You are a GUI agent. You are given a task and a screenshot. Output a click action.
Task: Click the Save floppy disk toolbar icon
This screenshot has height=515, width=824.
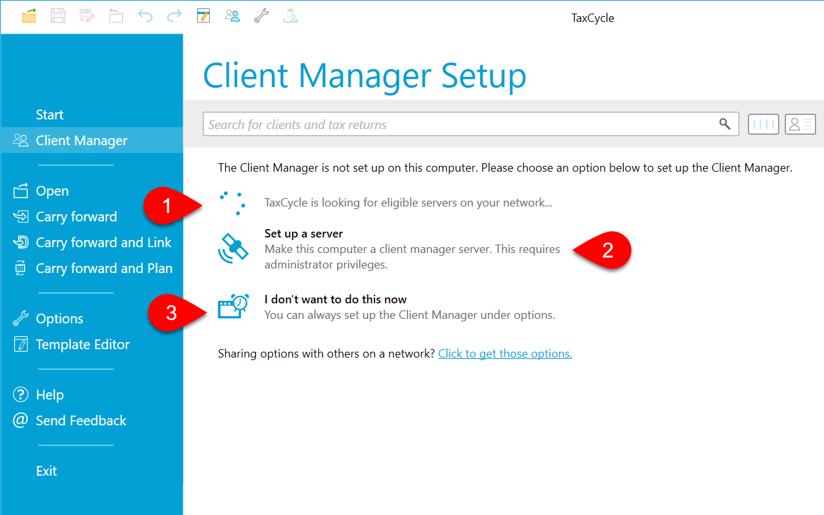click(x=58, y=16)
